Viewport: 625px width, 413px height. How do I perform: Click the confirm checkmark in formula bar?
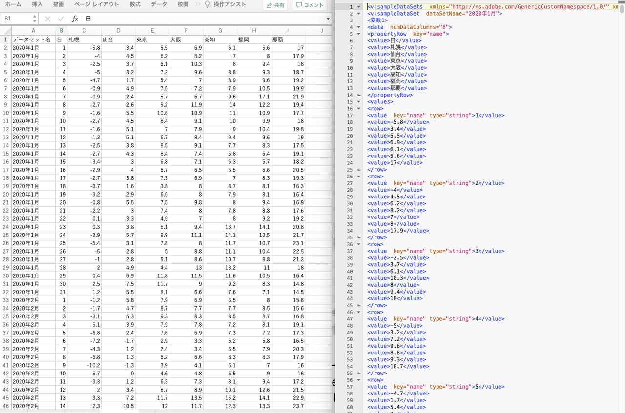tap(61, 19)
